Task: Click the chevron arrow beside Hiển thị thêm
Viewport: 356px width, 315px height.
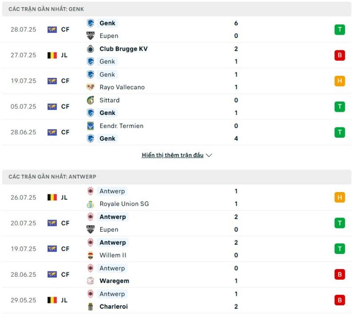Action: click(209, 155)
